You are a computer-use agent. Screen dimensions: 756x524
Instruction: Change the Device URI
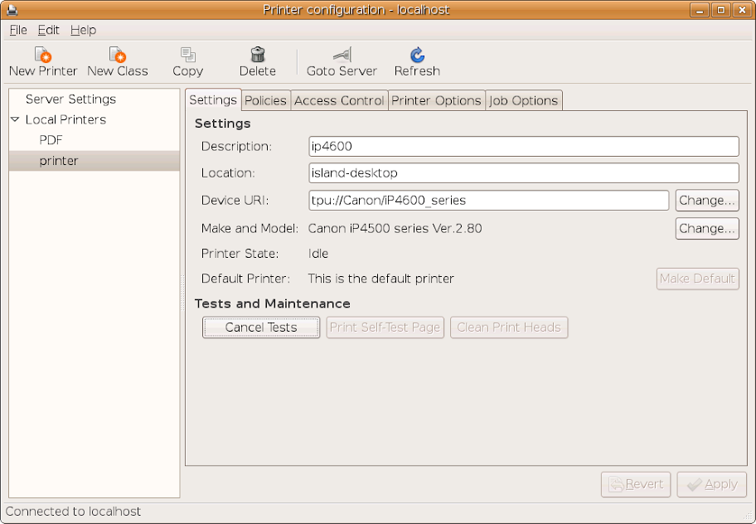[x=706, y=200]
